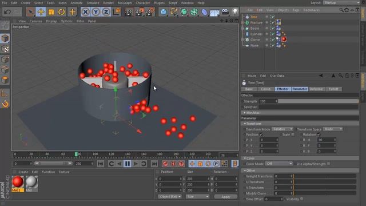Expand the Cloner object tree node
366x206 pixels.
tap(242, 39)
